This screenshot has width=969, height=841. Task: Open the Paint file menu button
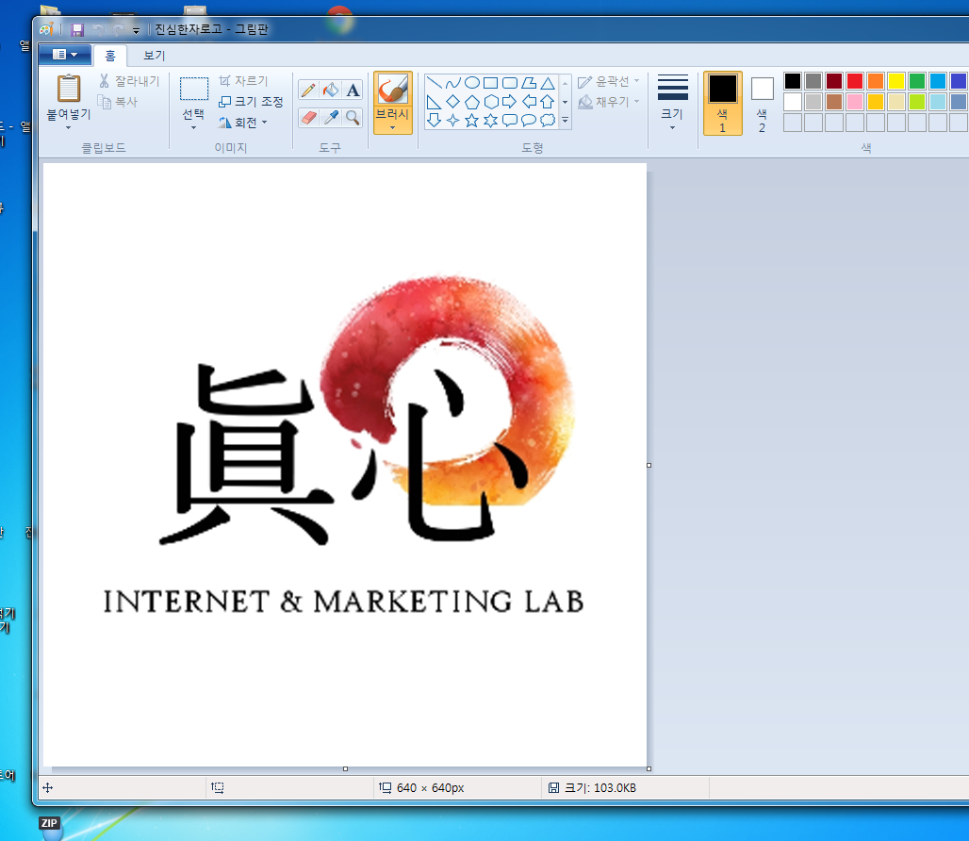[65, 55]
